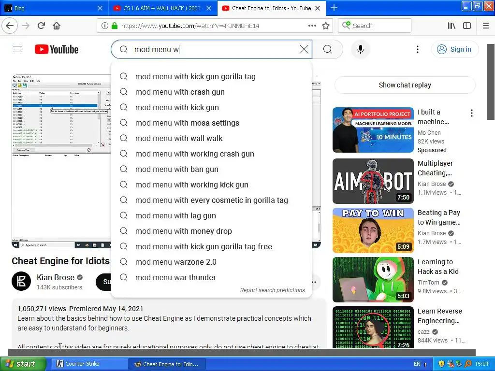Clear the YouTube search text with X
This screenshot has height=371, width=495.
point(304,49)
